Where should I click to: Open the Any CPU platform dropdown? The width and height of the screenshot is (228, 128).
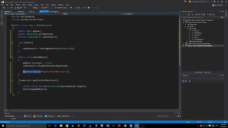[x=47, y=8]
